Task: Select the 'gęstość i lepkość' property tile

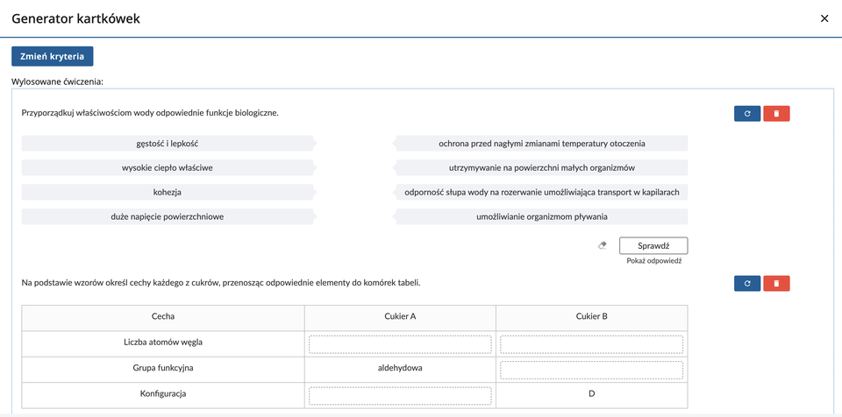Action: coord(167,143)
